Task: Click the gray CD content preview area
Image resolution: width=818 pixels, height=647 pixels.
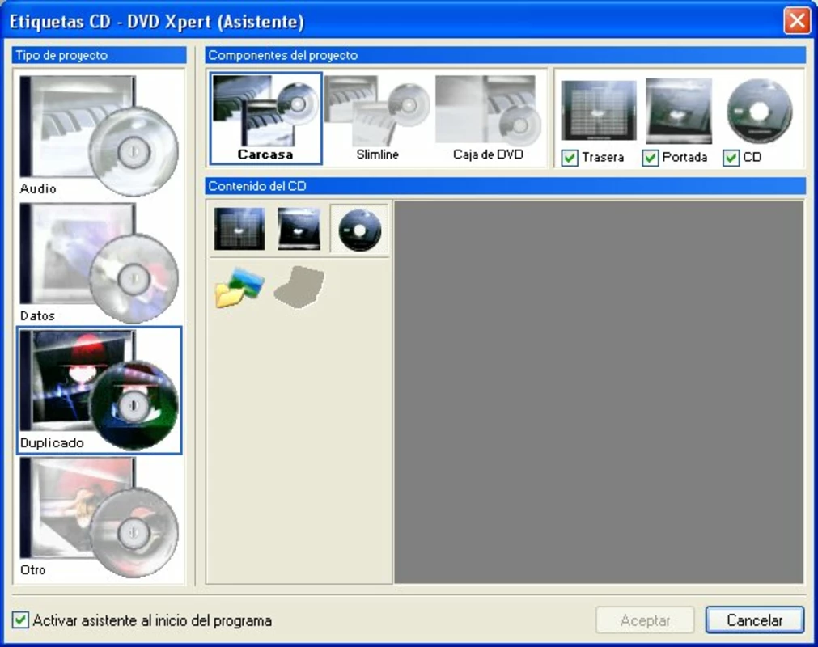Action: [x=599, y=392]
